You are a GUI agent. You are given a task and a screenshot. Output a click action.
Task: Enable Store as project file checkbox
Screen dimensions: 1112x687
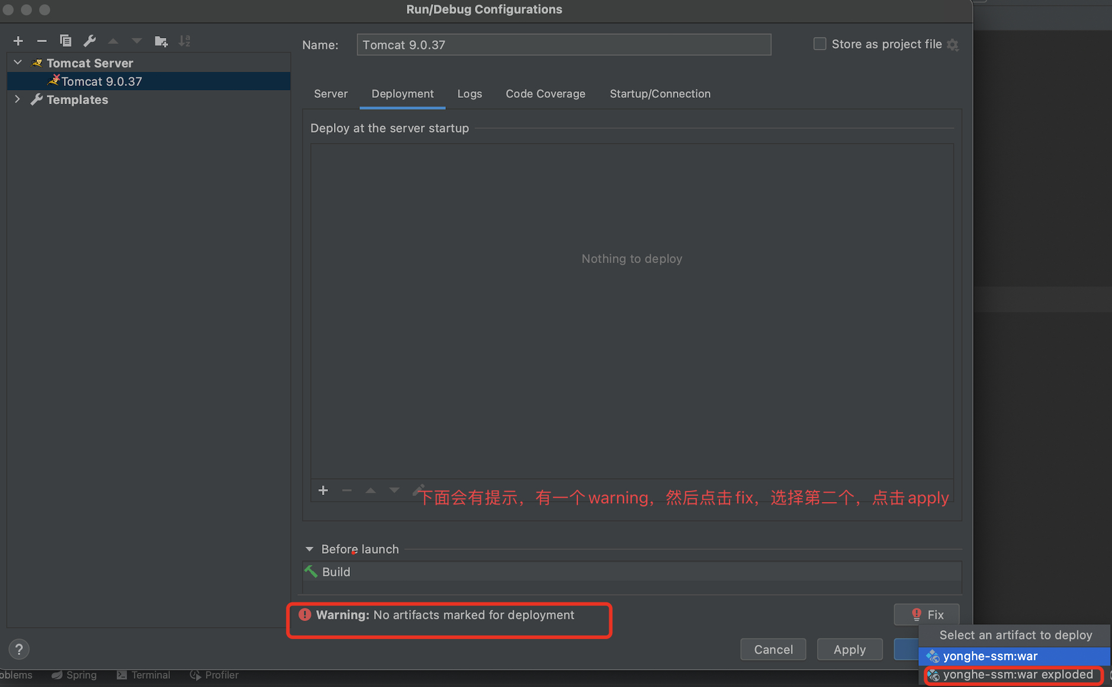click(819, 44)
